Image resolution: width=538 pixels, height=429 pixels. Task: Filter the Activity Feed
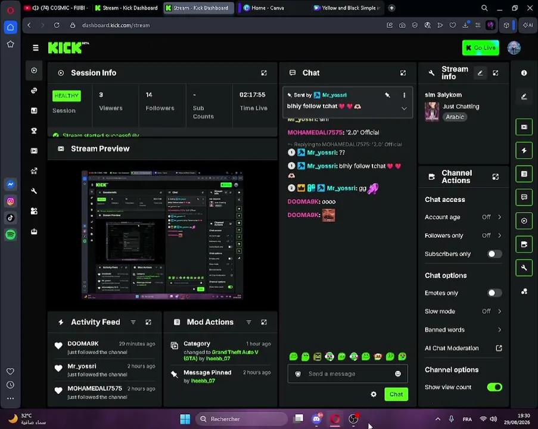(x=133, y=322)
